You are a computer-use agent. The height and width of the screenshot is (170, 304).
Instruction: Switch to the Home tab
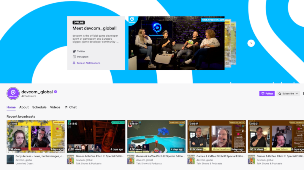point(11,107)
